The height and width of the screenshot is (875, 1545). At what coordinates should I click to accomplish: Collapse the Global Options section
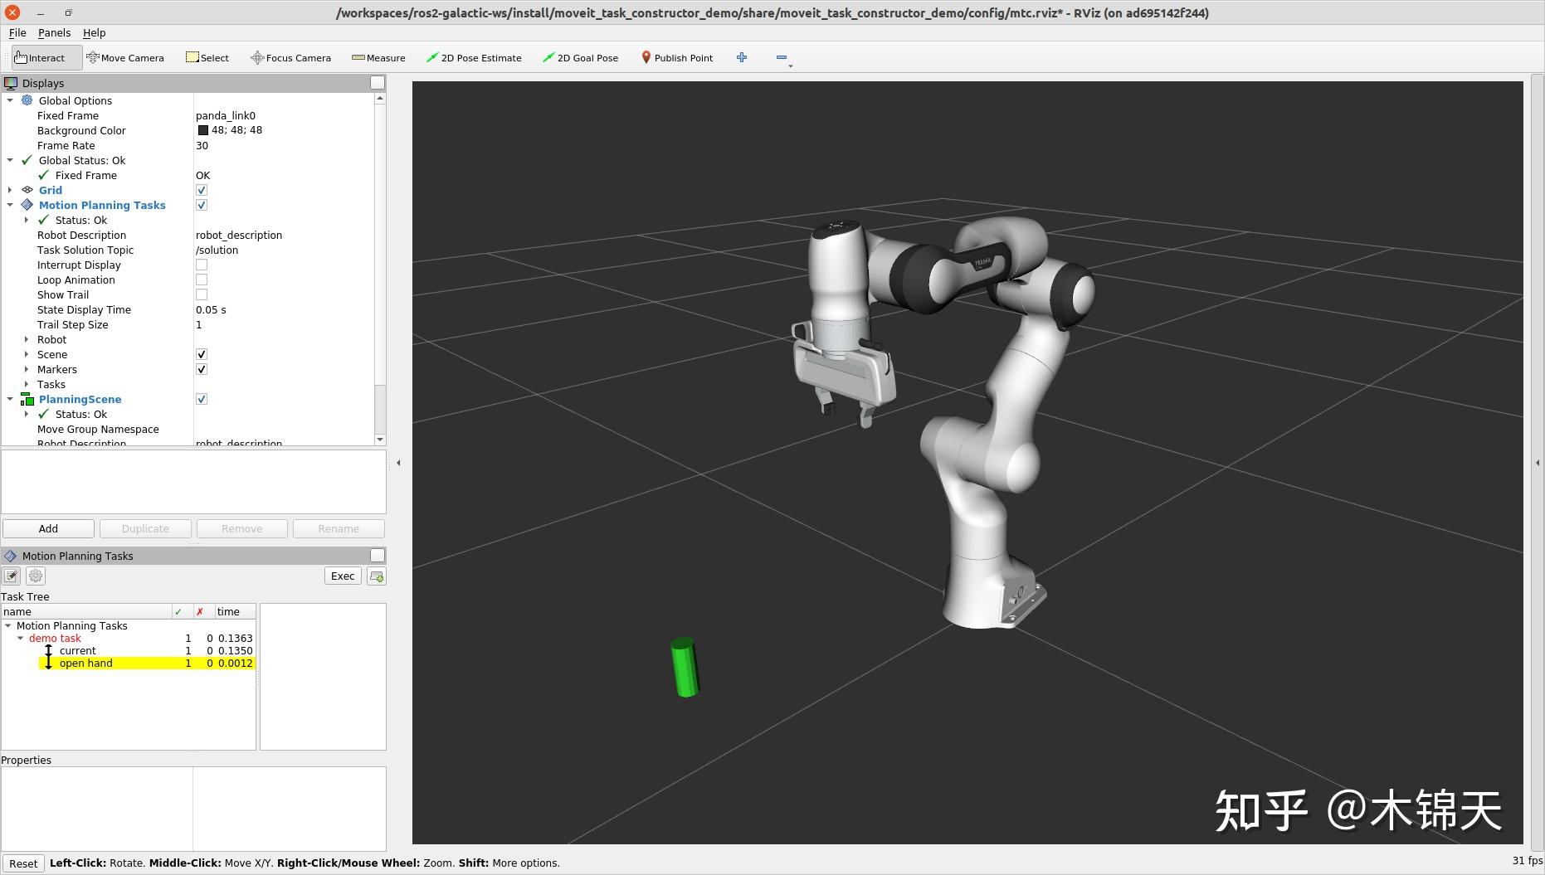pos(10,100)
